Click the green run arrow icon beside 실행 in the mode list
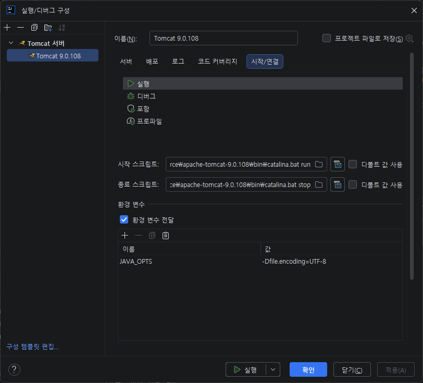Image resolution: width=423 pixels, height=383 pixels. [x=131, y=84]
